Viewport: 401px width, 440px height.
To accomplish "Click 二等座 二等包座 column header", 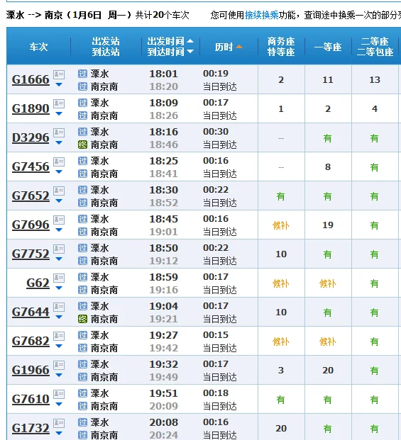I will tap(375, 47).
